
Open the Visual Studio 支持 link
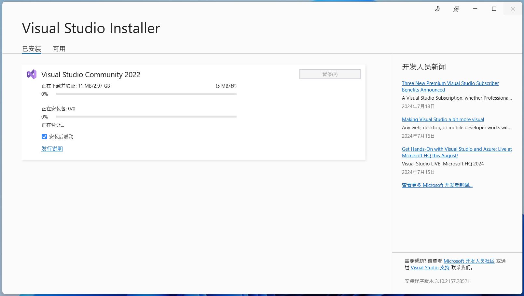[430, 268]
